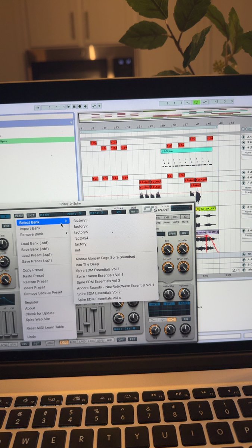The height and width of the screenshot is (448, 252).
Task: Select Spire EDM Essentials Vol 2
Action: coord(99,293)
